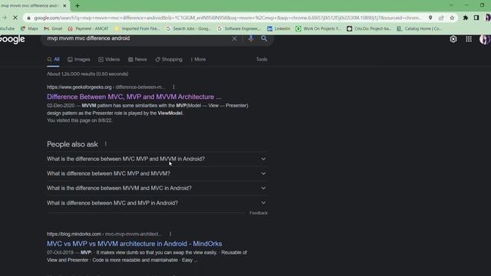
Task: Open the Maps bookmark
Action: tap(29, 28)
